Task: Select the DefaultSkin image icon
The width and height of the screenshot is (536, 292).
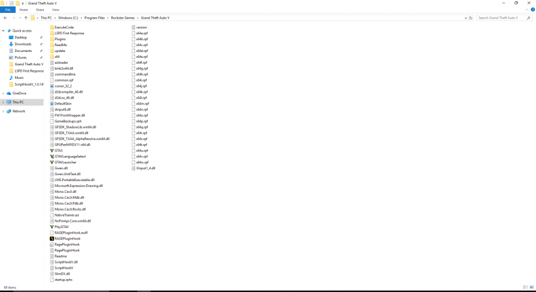Action: click(x=52, y=103)
